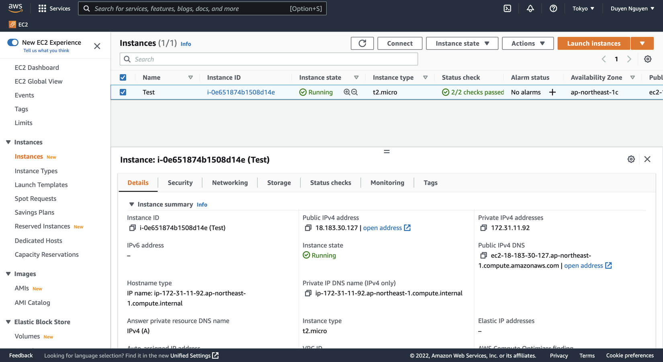Zoom out on instance state icon
Screen dimensions: 663x362
pos(354,92)
